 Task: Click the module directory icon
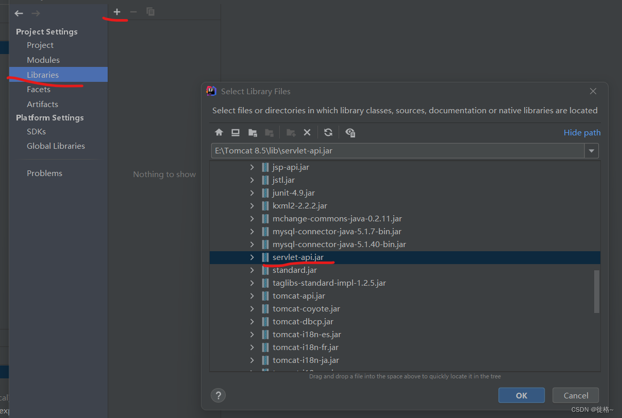(x=269, y=132)
